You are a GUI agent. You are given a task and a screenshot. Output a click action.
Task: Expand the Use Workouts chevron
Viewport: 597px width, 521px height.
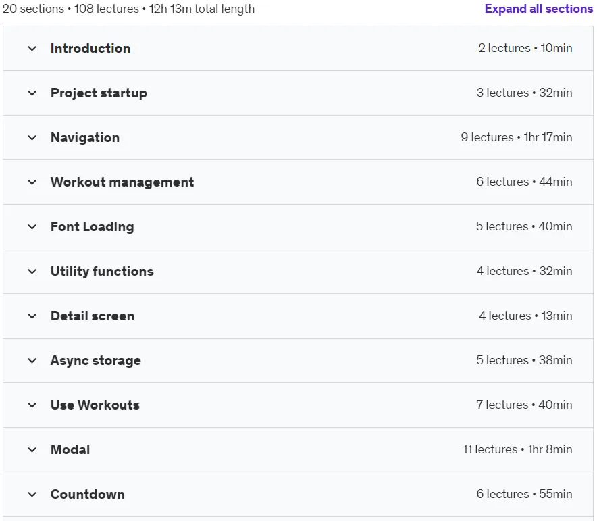click(32, 405)
